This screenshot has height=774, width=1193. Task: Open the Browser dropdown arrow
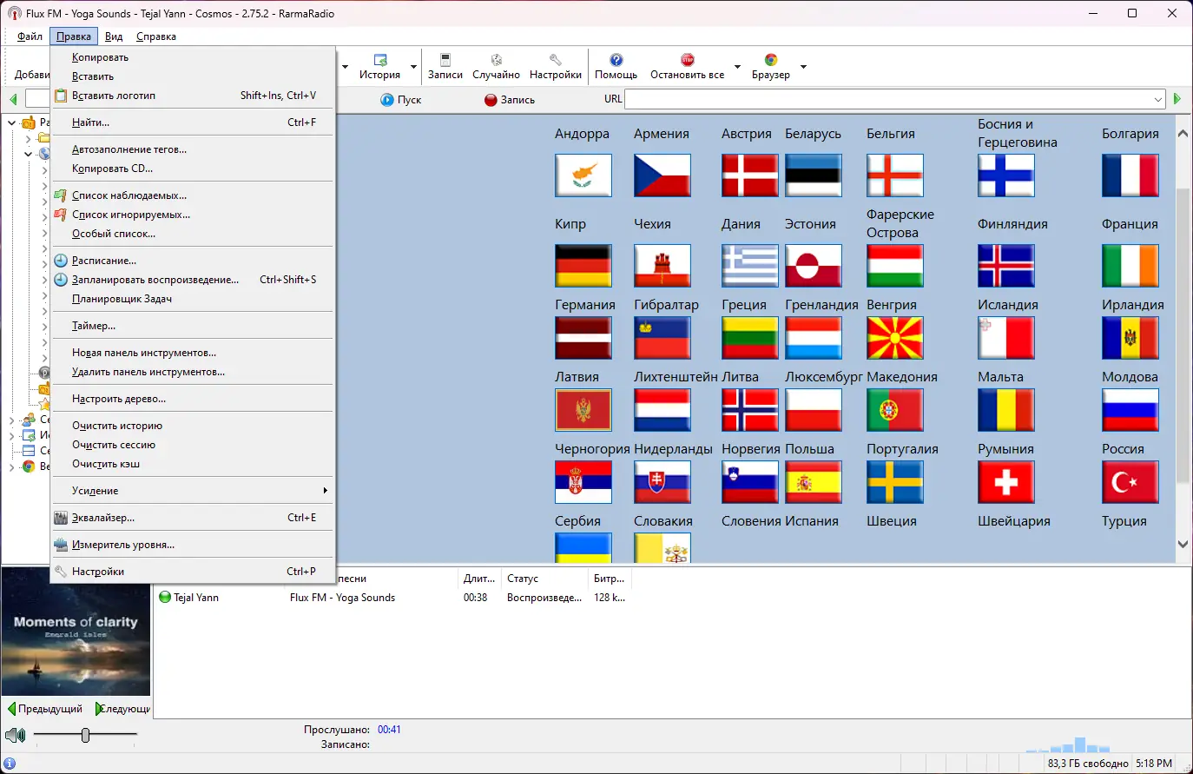click(803, 67)
